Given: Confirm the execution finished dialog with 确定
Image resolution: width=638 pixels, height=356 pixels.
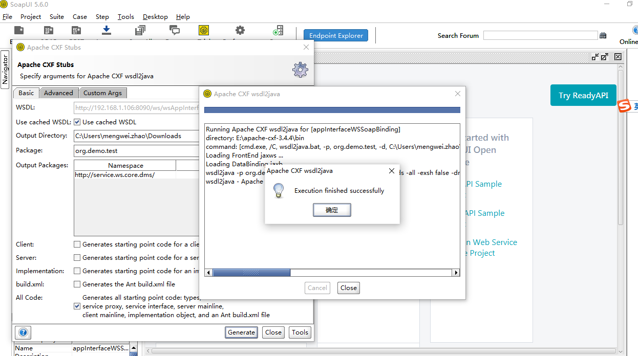Looking at the screenshot, I should [x=332, y=210].
